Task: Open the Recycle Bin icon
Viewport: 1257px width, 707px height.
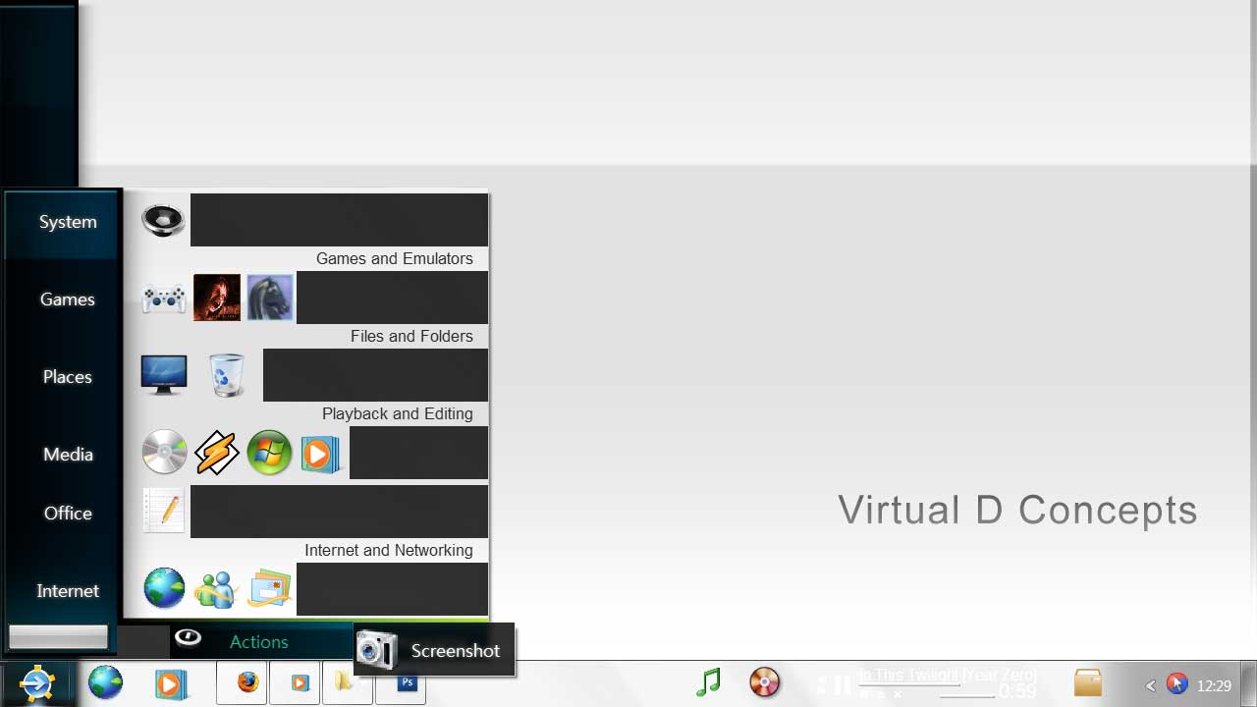Action: [226, 375]
